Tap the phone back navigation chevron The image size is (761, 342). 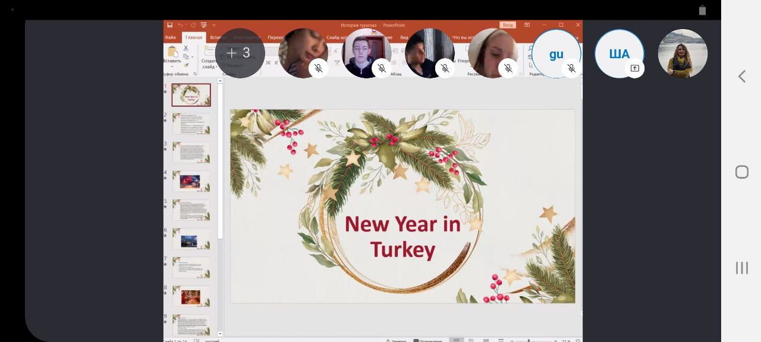(x=741, y=76)
